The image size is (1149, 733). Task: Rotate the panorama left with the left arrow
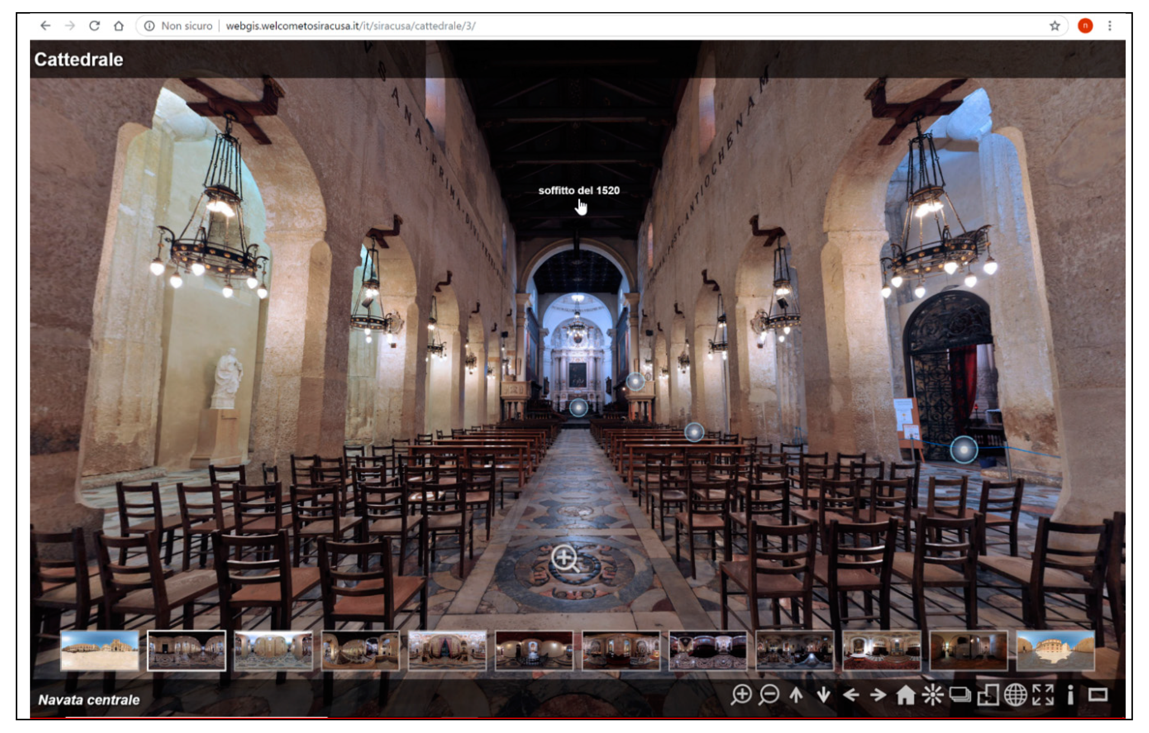(x=851, y=695)
